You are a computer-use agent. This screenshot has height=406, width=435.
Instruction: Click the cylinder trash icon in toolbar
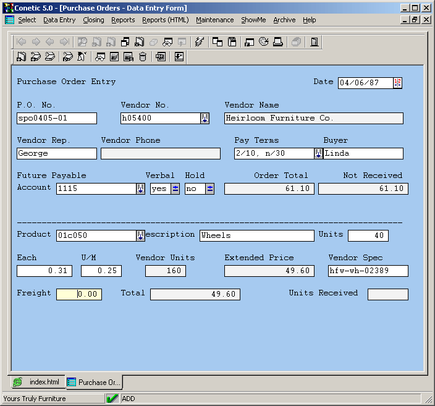point(143,57)
